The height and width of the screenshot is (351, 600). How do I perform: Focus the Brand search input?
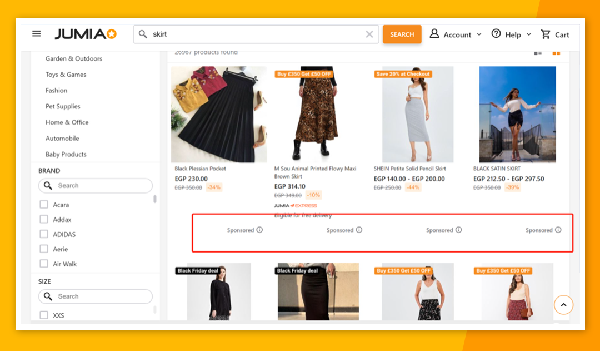pyautogui.click(x=96, y=185)
